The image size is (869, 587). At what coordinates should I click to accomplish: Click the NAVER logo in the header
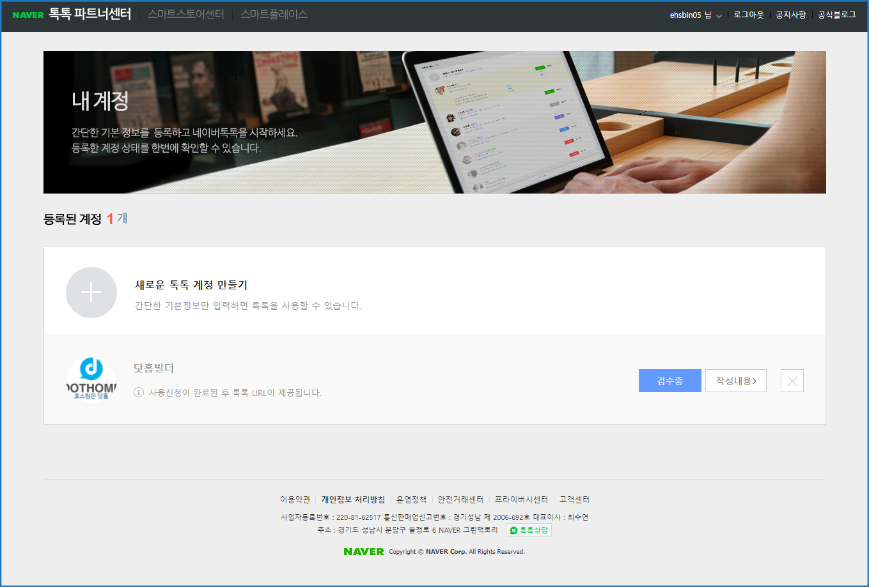[28, 15]
